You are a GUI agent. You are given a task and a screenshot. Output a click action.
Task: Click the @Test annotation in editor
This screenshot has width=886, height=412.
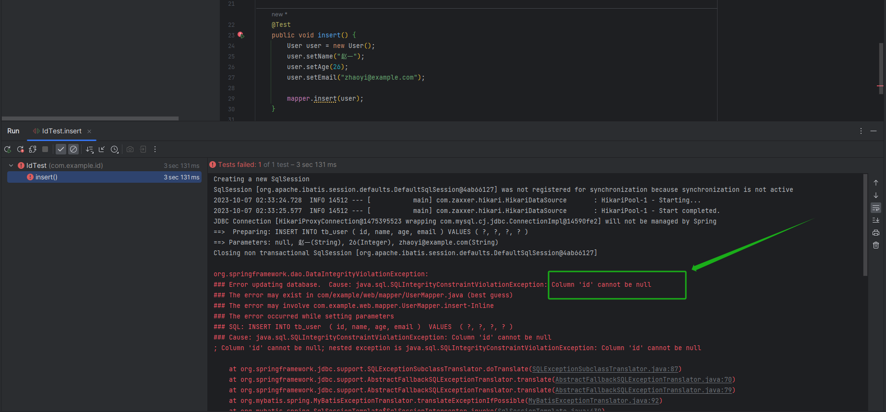(281, 25)
